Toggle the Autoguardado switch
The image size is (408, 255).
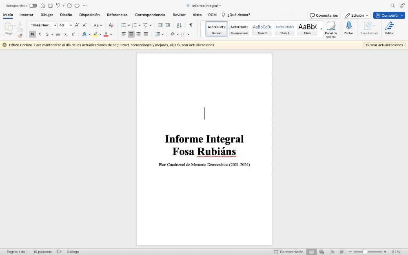(x=33, y=5)
